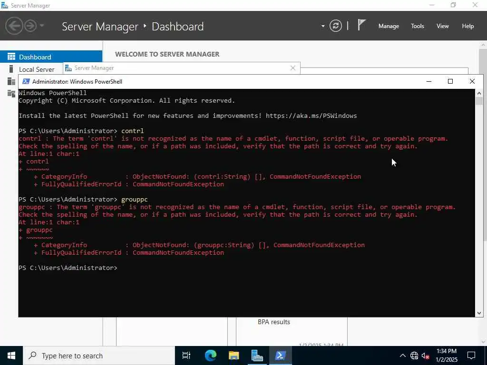Click PowerShell taskbar icon

point(281,355)
